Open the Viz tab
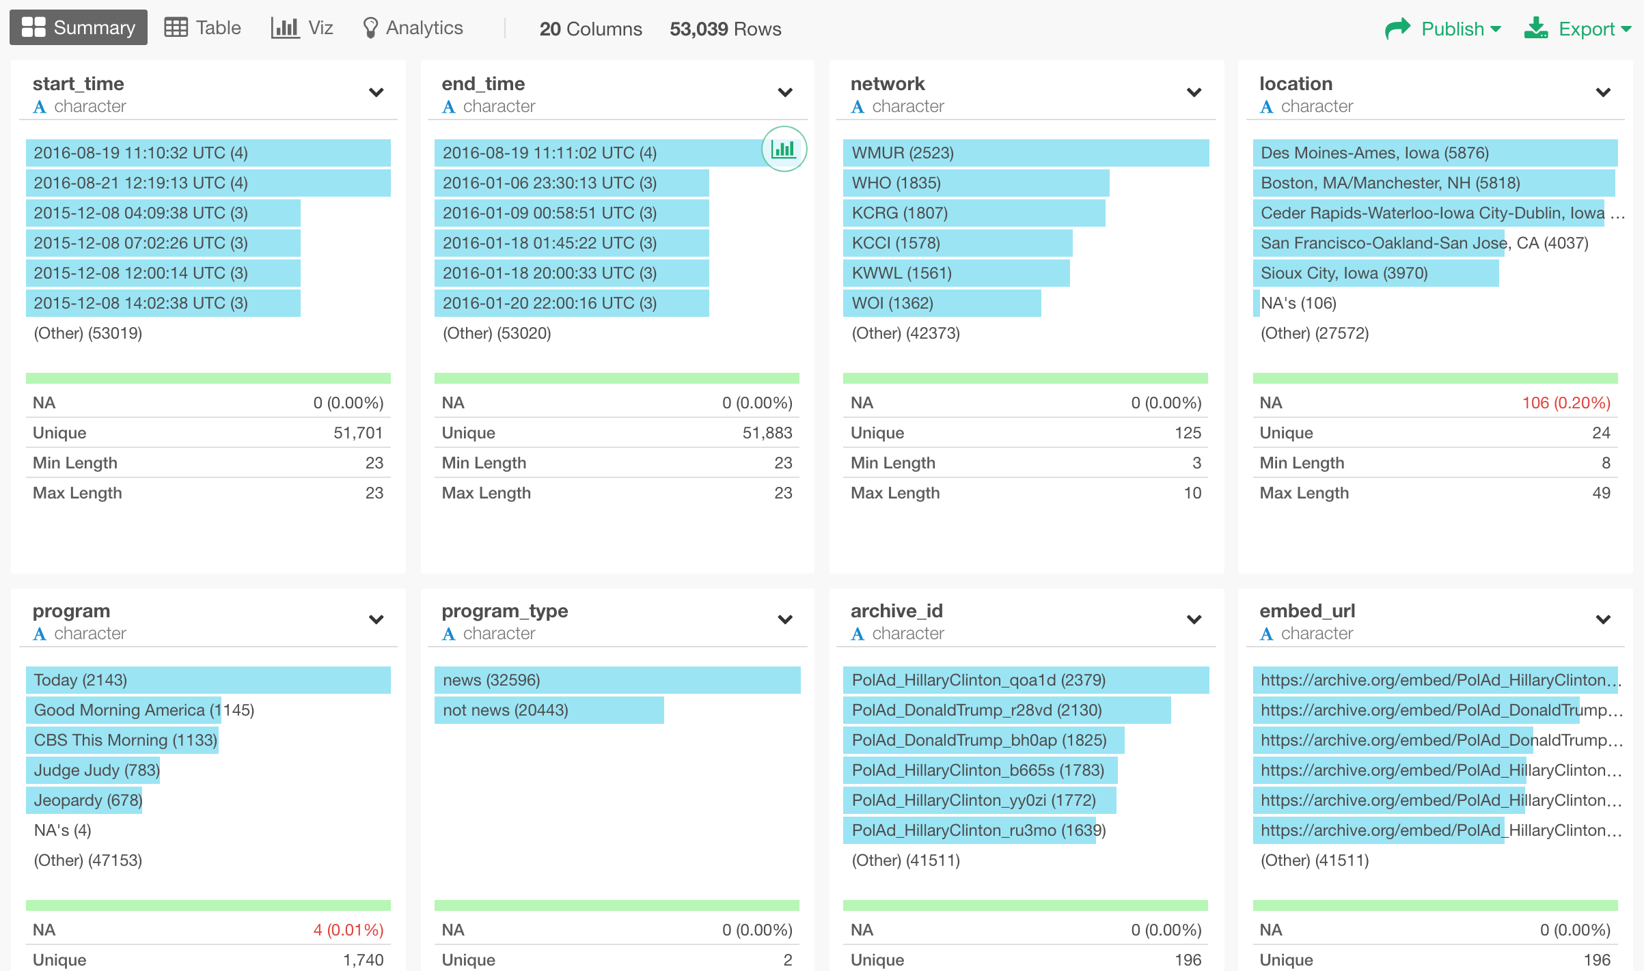This screenshot has height=971, width=1644. click(x=302, y=27)
